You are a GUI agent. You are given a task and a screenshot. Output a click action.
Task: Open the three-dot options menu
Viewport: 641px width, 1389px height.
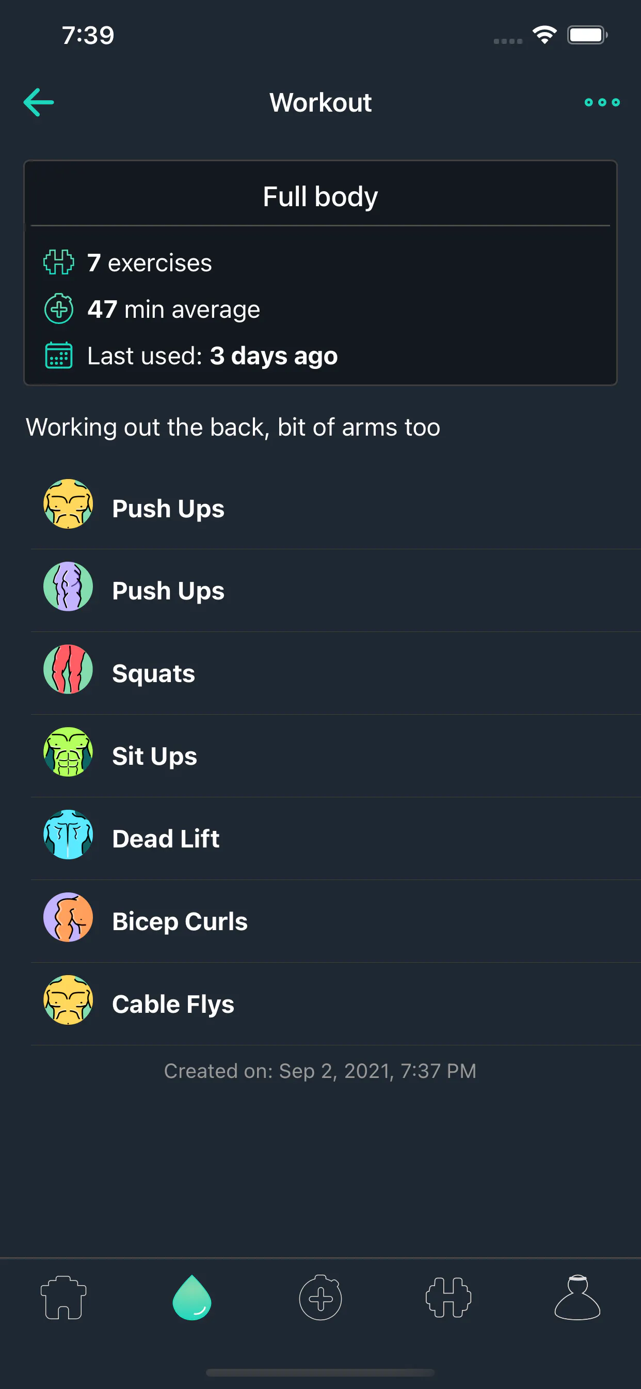tap(602, 102)
